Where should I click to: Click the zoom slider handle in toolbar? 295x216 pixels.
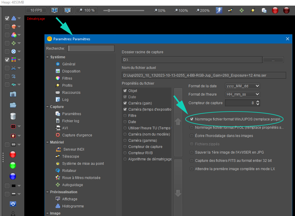point(109,11)
